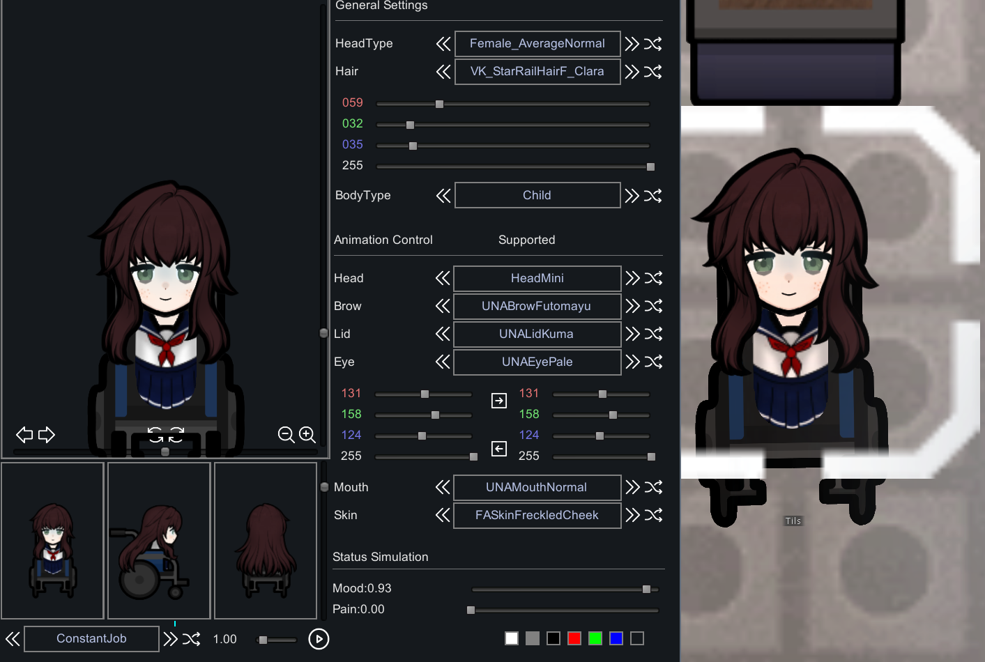Select next Lid option

(633, 334)
